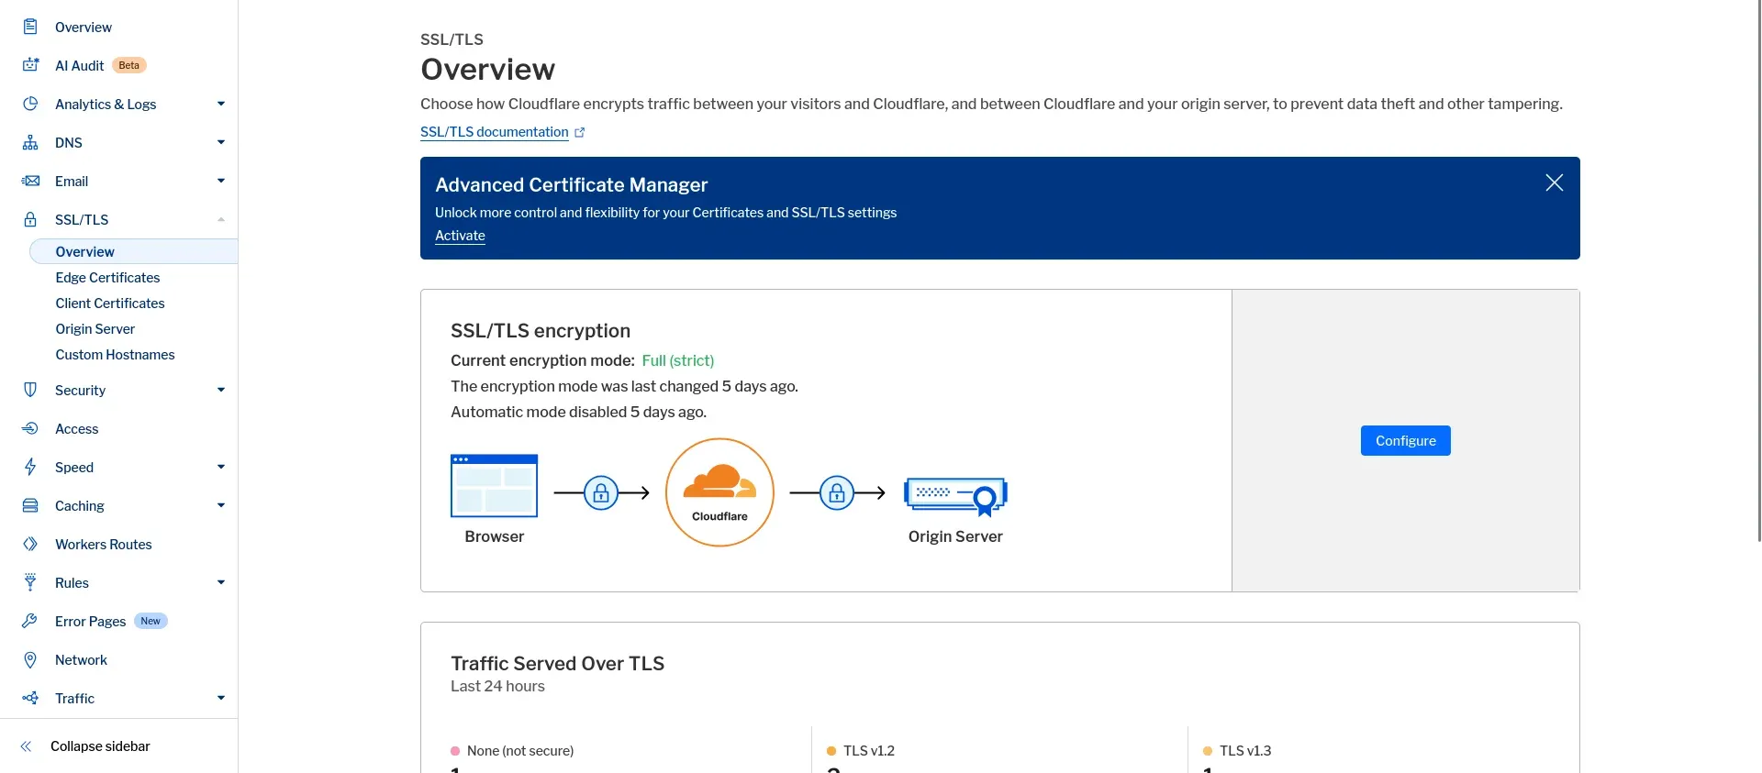This screenshot has height=773, width=1762.
Task: Click the Configure button
Action: pos(1405,440)
